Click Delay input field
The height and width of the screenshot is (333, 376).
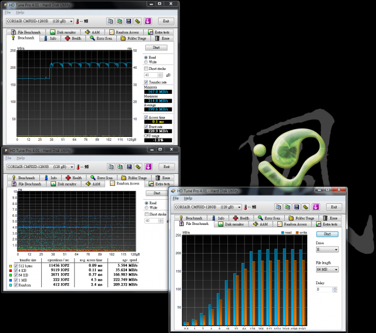[324, 290]
